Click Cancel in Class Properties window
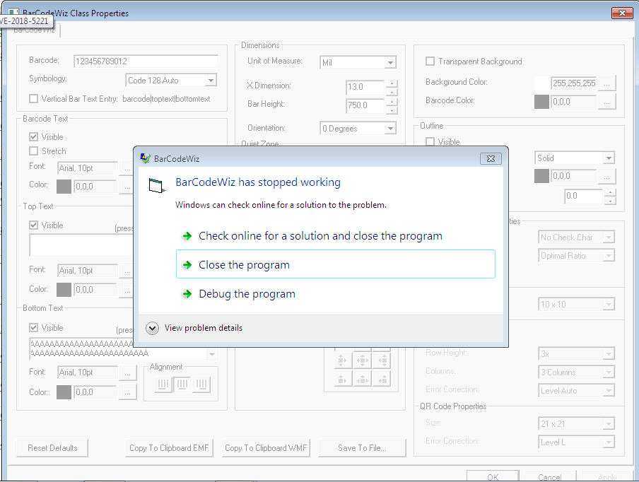Viewport: 639px width, 482px height. [550, 477]
